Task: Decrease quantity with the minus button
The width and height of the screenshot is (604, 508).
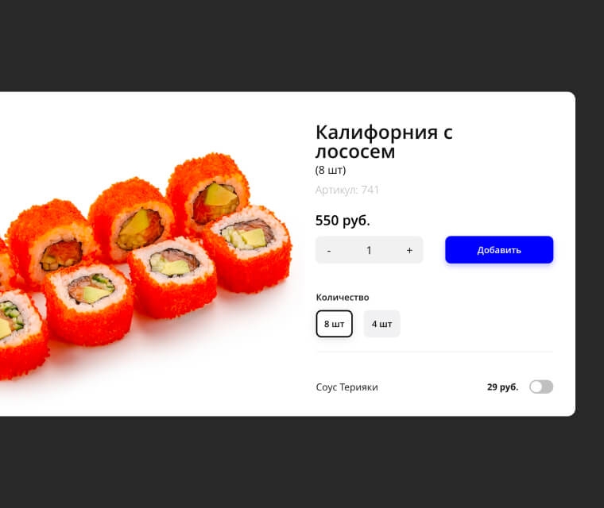Action: click(x=329, y=251)
